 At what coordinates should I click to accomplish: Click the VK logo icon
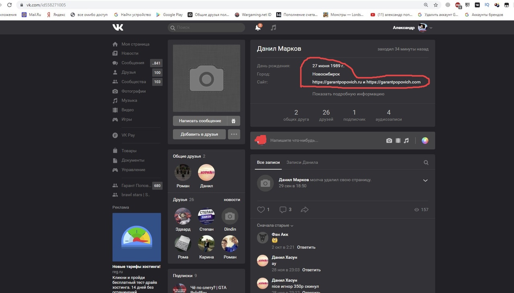point(118,27)
